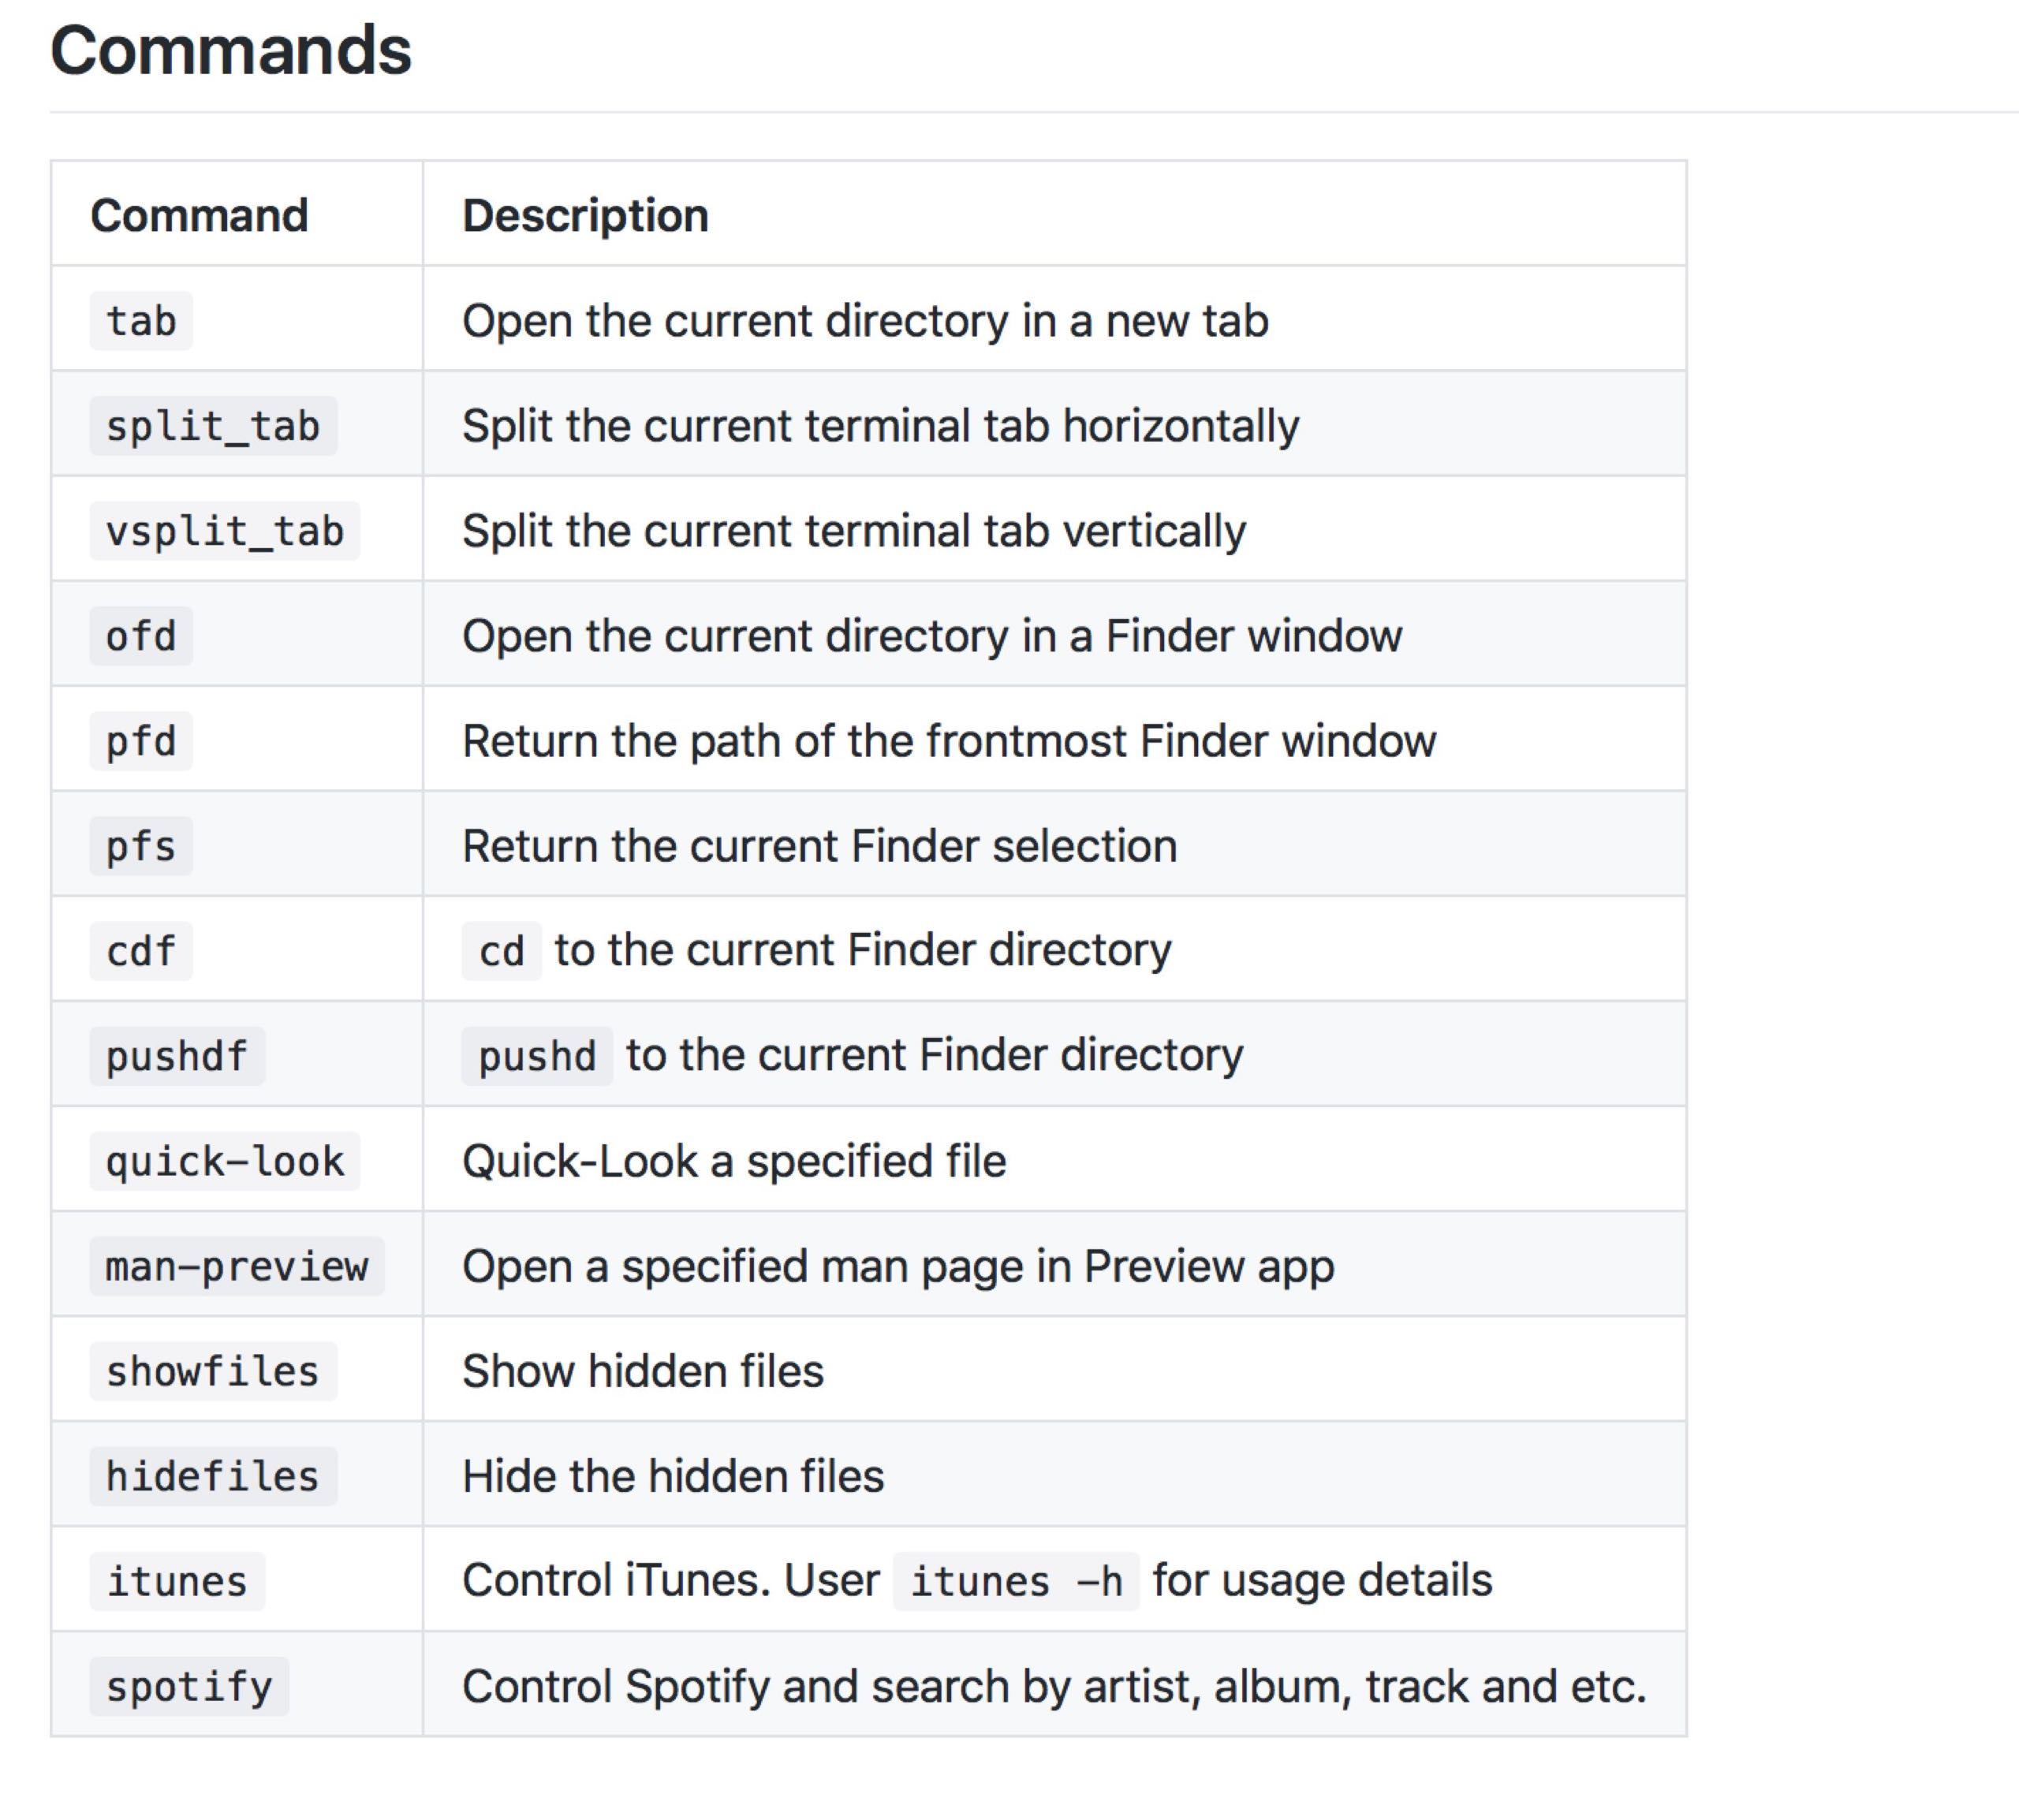The image size is (2019, 1820).
Task: Click the showfiles command code
Action: [213, 1372]
